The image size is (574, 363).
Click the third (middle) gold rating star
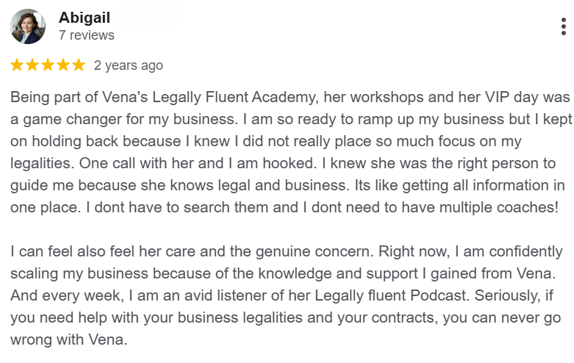coord(48,65)
